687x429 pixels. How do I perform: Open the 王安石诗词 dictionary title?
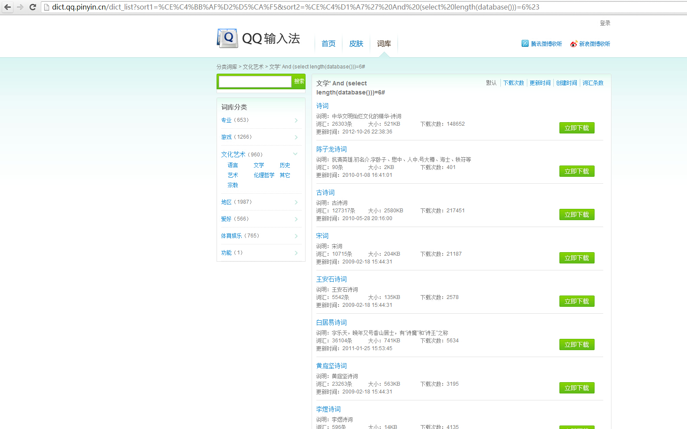tap(332, 279)
